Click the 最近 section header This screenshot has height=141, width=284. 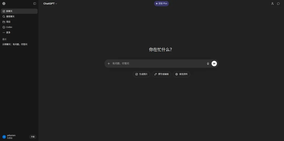click(x=4, y=39)
